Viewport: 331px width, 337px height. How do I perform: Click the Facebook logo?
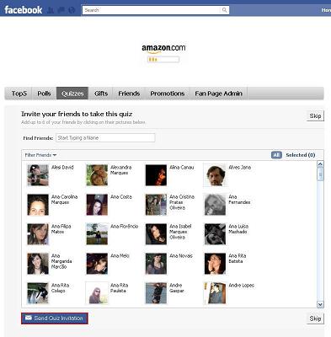point(24,10)
